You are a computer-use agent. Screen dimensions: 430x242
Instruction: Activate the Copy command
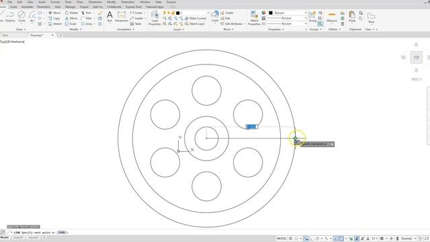(54, 18)
